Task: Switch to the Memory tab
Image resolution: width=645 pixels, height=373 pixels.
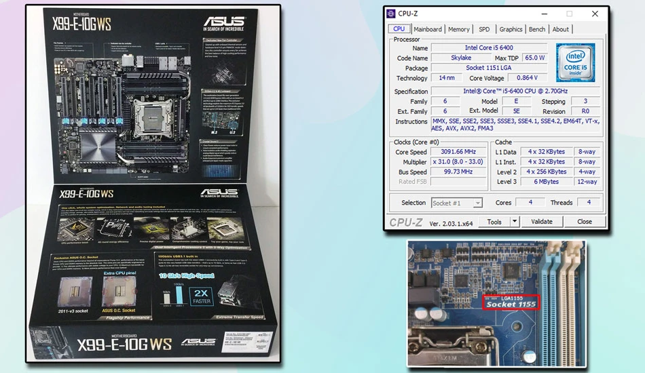Action: pyautogui.click(x=459, y=29)
